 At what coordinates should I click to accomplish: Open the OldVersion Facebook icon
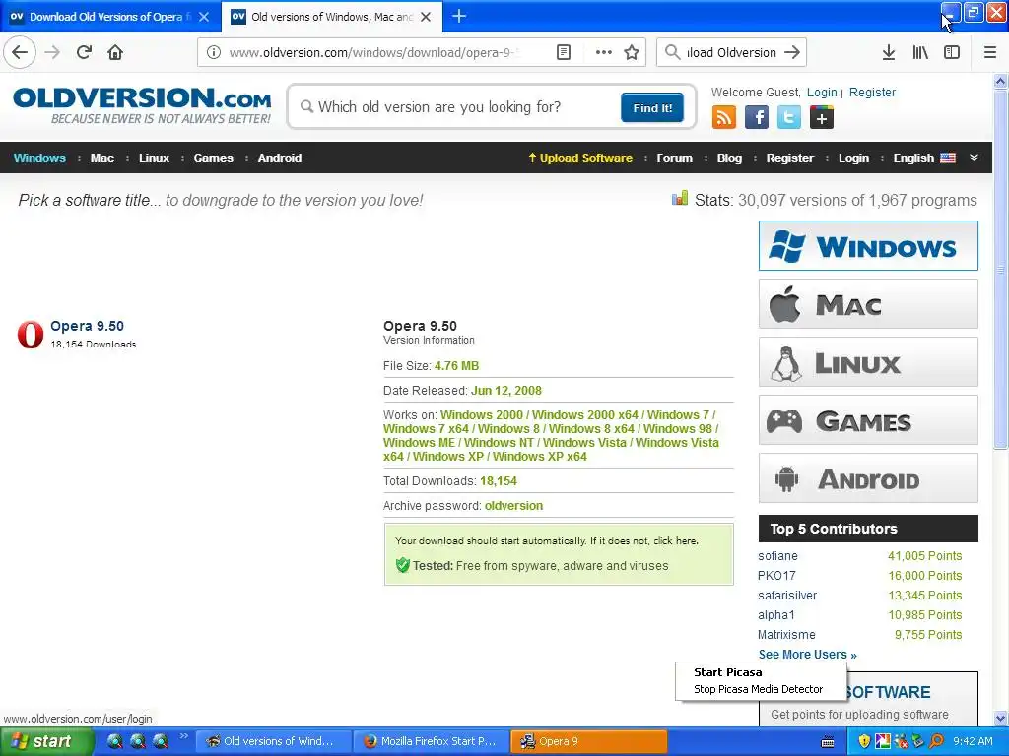(x=757, y=117)
